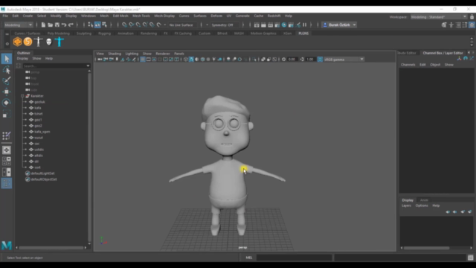This screenshot has width=476, height=268.
Task: Toggle the grid display in viewport toolbar
Action: coord(142,60)
